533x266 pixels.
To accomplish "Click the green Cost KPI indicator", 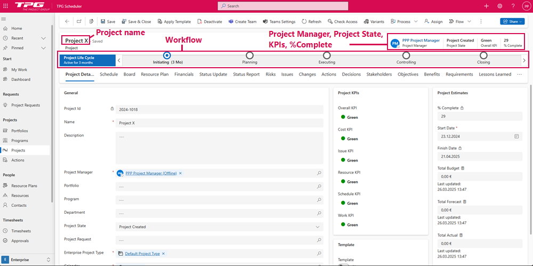I will (341, 139).
